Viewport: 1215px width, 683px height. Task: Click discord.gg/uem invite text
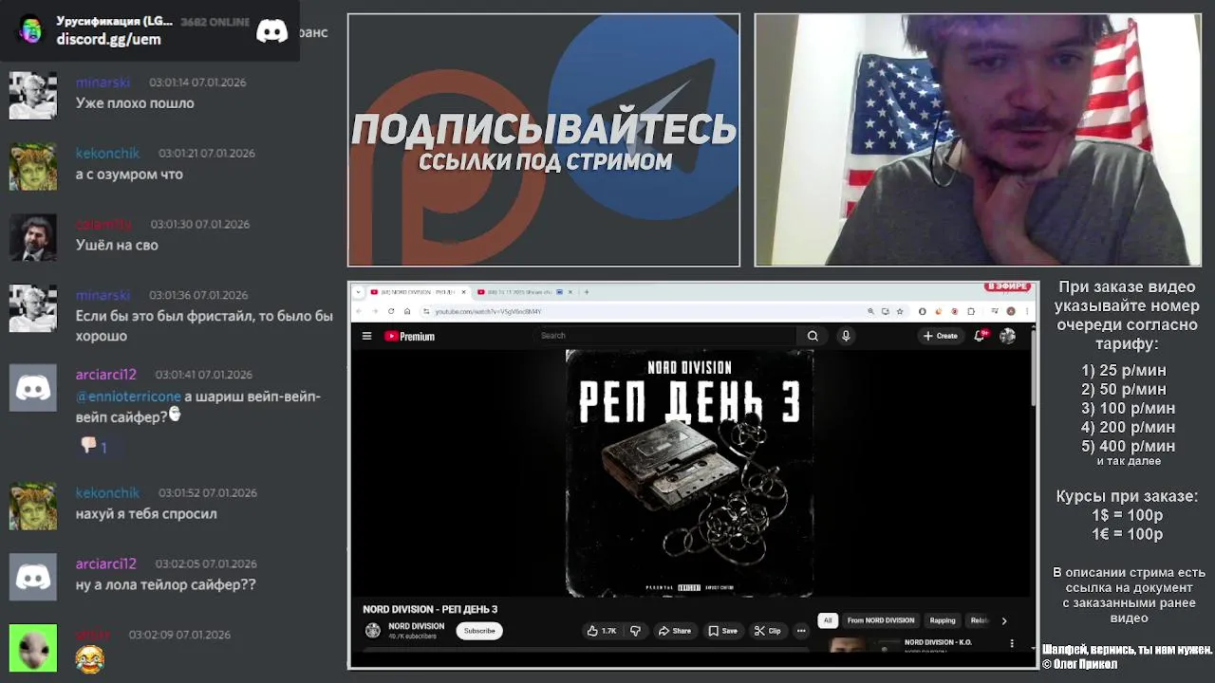108,39
